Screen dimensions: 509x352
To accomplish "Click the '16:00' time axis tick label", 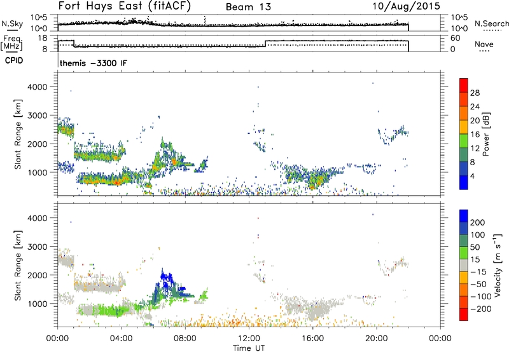I will tap(312, 339).
